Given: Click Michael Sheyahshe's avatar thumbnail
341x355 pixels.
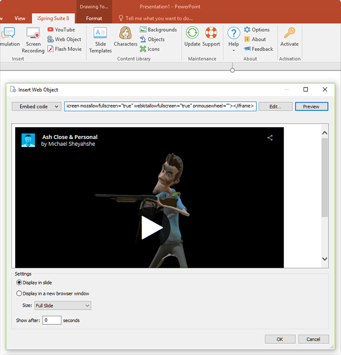Looking at the screenshot, I should click(28, 140).
